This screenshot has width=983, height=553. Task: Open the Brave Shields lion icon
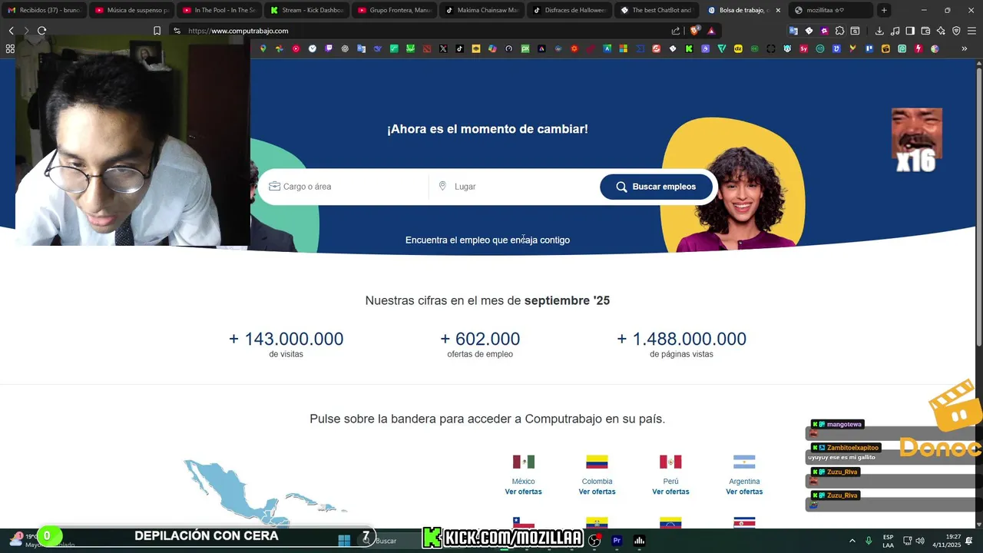(x=695, y=31)
